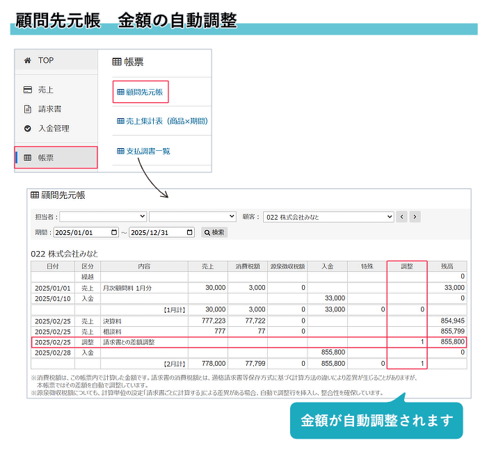Click the 入金管理 checkmark icon

pyautogui.click(x=28, y=129)
